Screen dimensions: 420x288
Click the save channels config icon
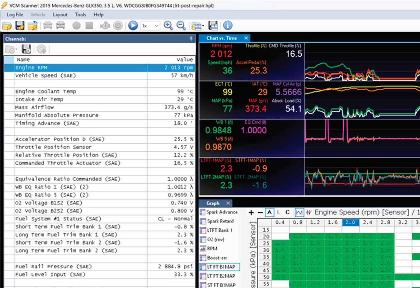click(x=26, y=49)
